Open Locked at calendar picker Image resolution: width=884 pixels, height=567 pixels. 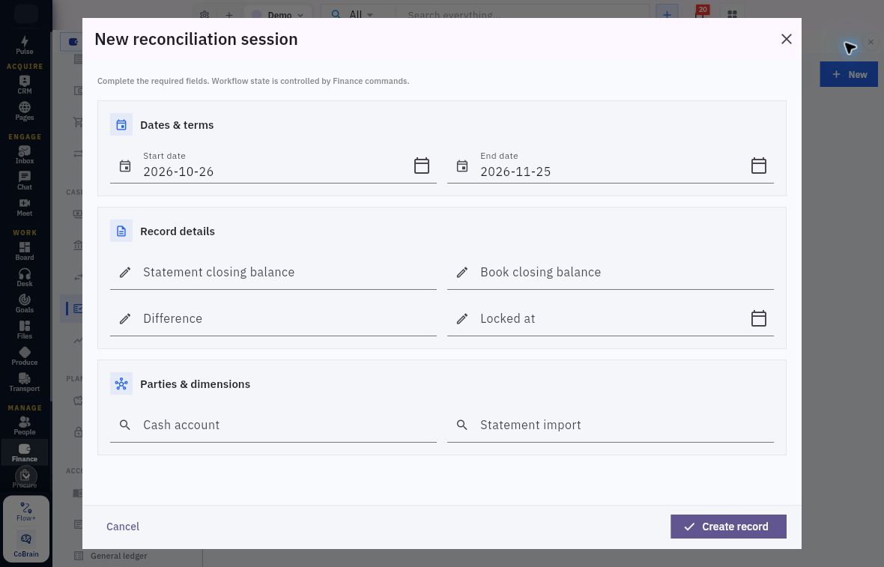759,318
